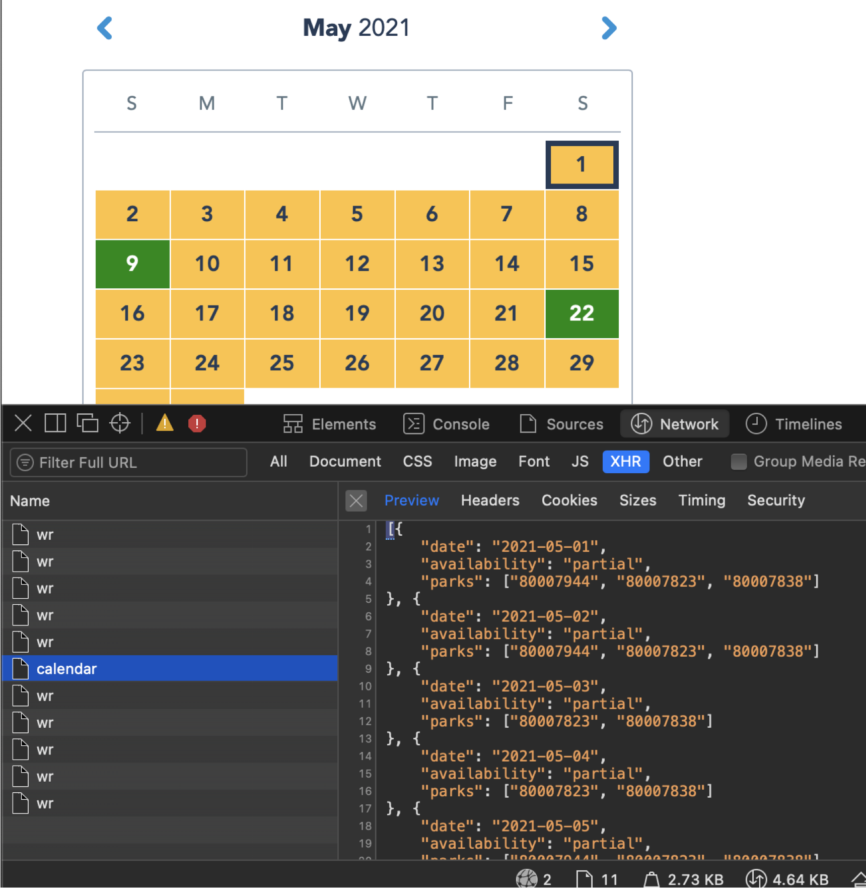The width and height of the screenshot is (866, 888).
Task: Go to previous month with left chevron
Action: 105,28
